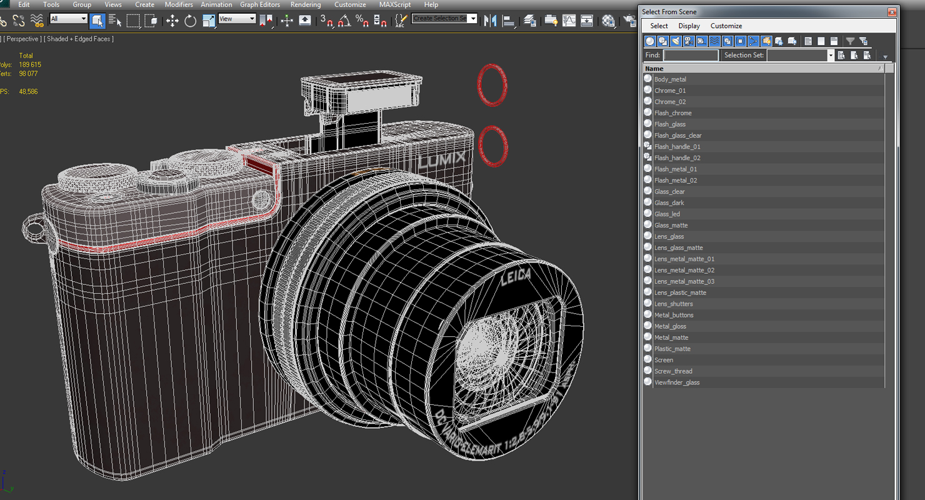Click the funnel filter icon
This screenshot has height=500, width=925.
tap(850, 41)
